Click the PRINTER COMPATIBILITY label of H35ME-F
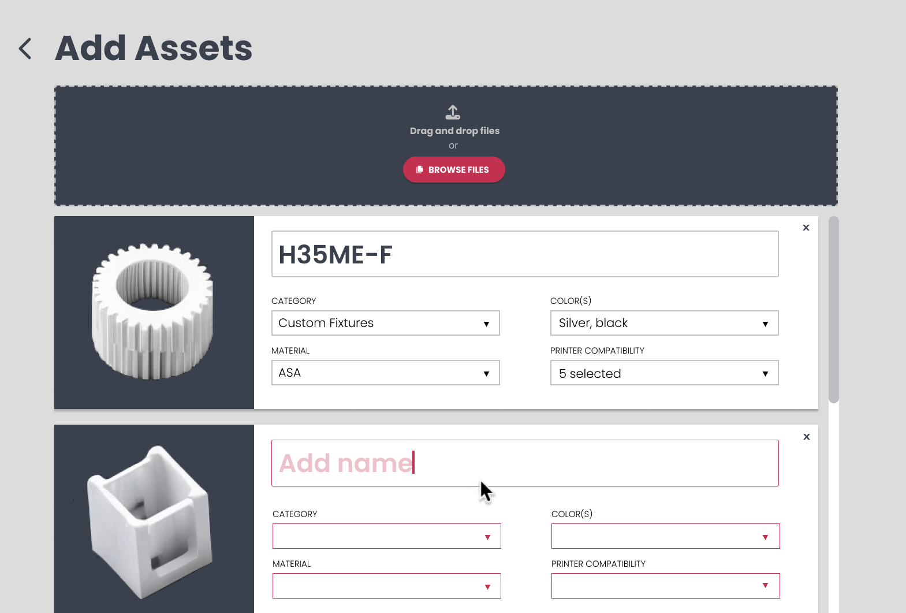Image resolution: width=906 pixels, height=613 pixels. (x=597, y=351)
